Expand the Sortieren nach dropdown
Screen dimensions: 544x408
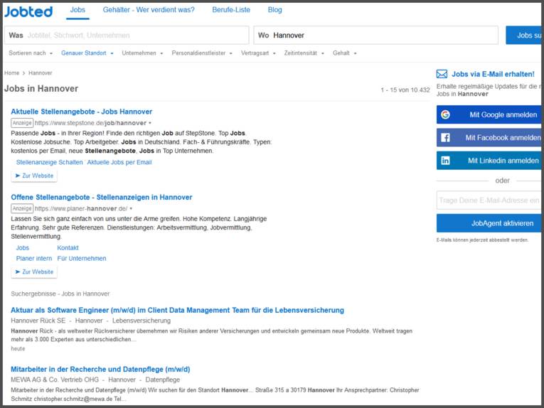click(x=30, y=53)
